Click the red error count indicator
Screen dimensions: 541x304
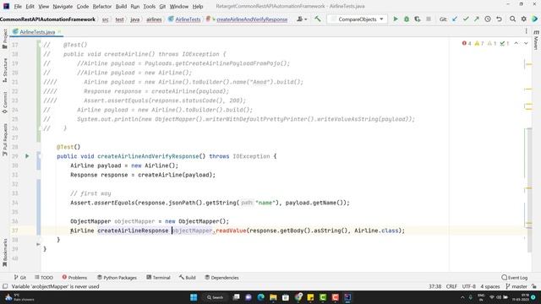pyautogui.click(x=467, y=43)
